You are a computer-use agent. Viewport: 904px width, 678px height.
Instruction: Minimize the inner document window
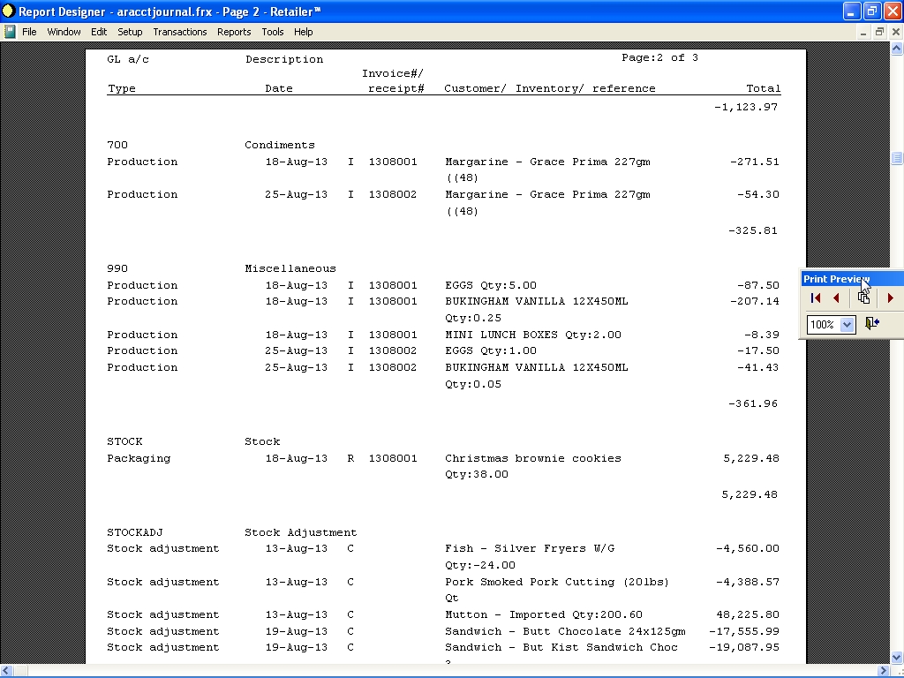[864, 32]
